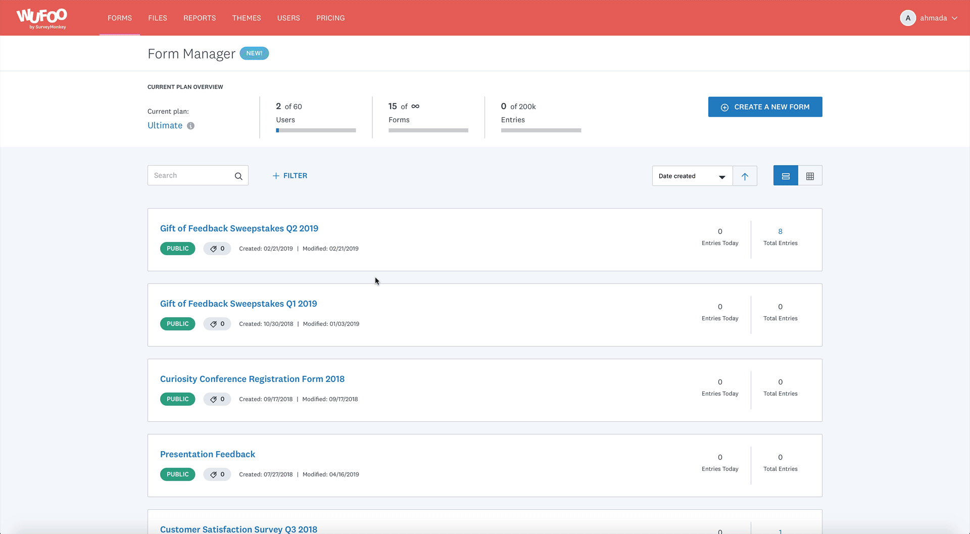Expand the Filter options
Viewport: 970px width, 534px height.
click(290, 176)
